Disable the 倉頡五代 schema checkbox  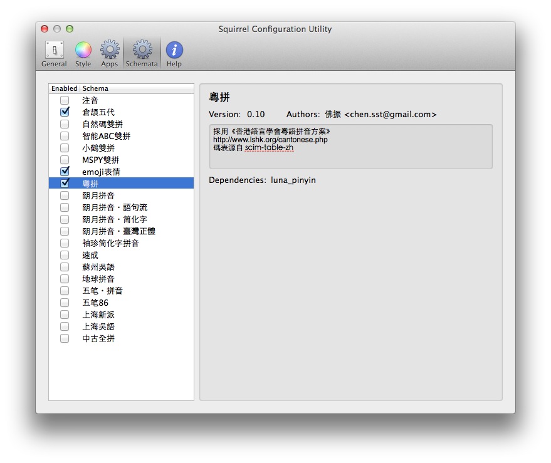point(65,112)
